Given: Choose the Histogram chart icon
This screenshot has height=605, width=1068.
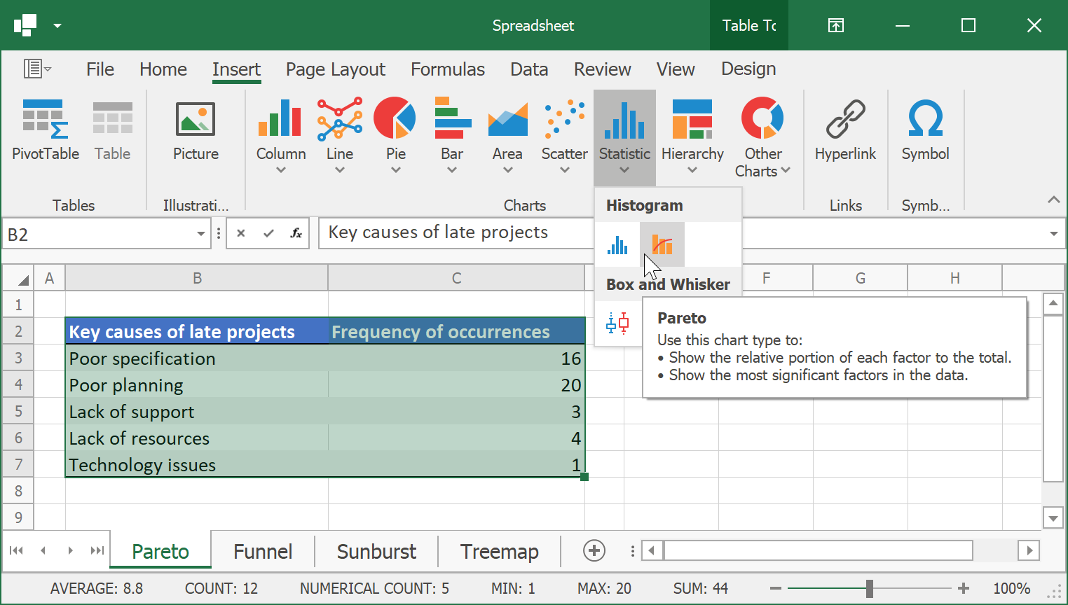Looking at the screenshot, I should (x=617, y=245).
